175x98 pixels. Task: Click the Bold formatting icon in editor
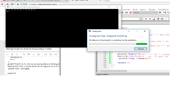pos(12,54)
